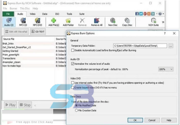Share via the Facebook icon
This screenshot has width=180, height=125.
(137, 14)
